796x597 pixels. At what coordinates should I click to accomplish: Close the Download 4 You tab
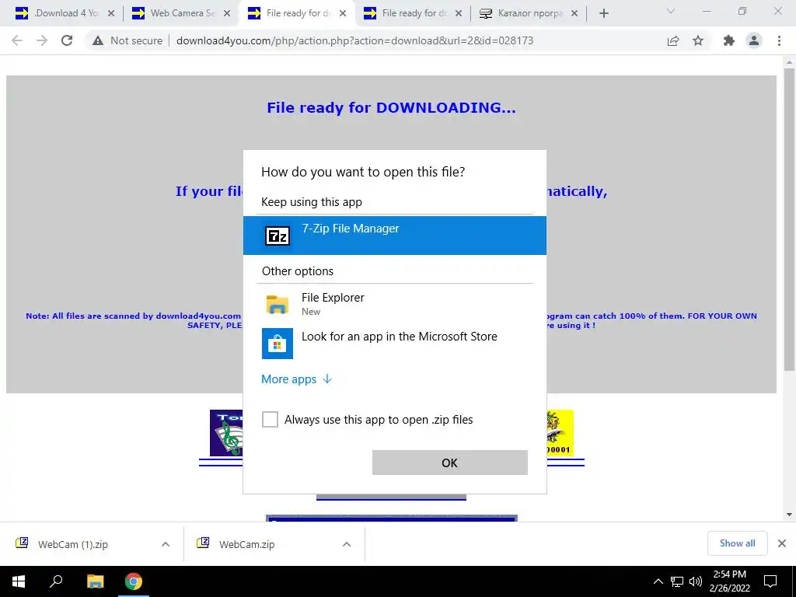coord(111,14)
